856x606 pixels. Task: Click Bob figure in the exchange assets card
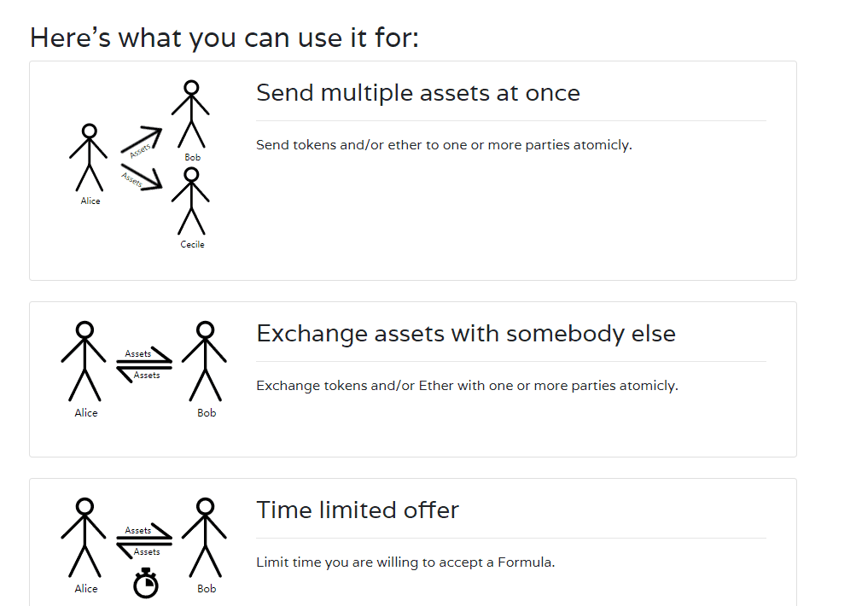click(x=205, y=361)
